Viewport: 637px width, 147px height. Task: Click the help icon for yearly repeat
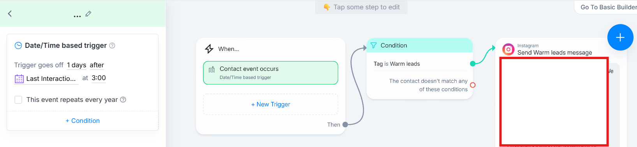[x=123, y=100]
